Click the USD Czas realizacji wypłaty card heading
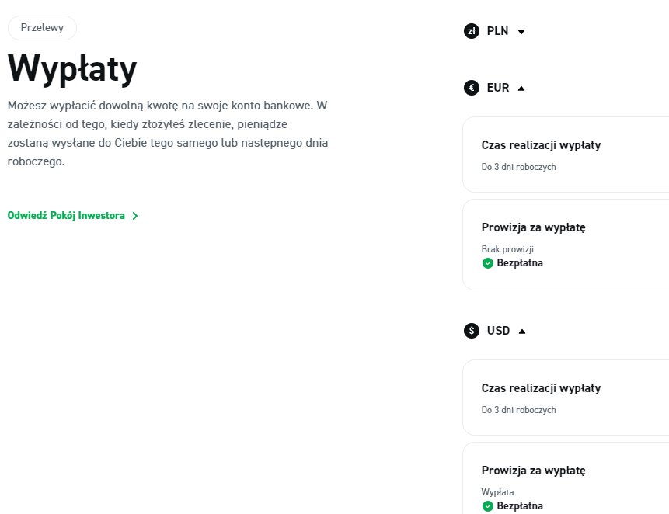 click(541, 388)
